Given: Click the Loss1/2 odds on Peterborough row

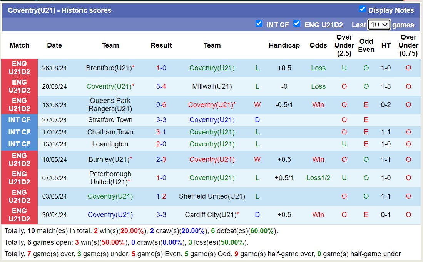Looking at the screenshot, I should 318,178.
